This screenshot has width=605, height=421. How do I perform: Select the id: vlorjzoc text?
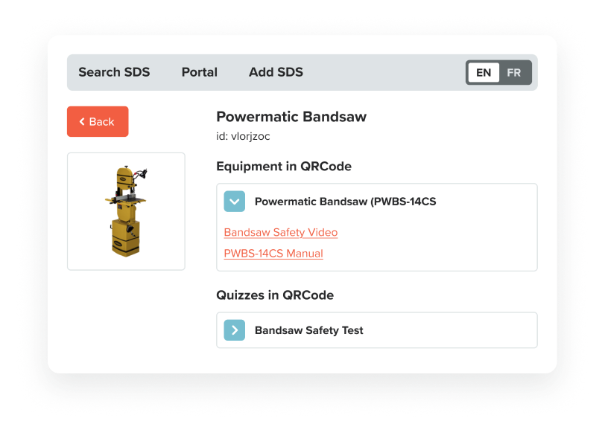[x=243, y=136]
